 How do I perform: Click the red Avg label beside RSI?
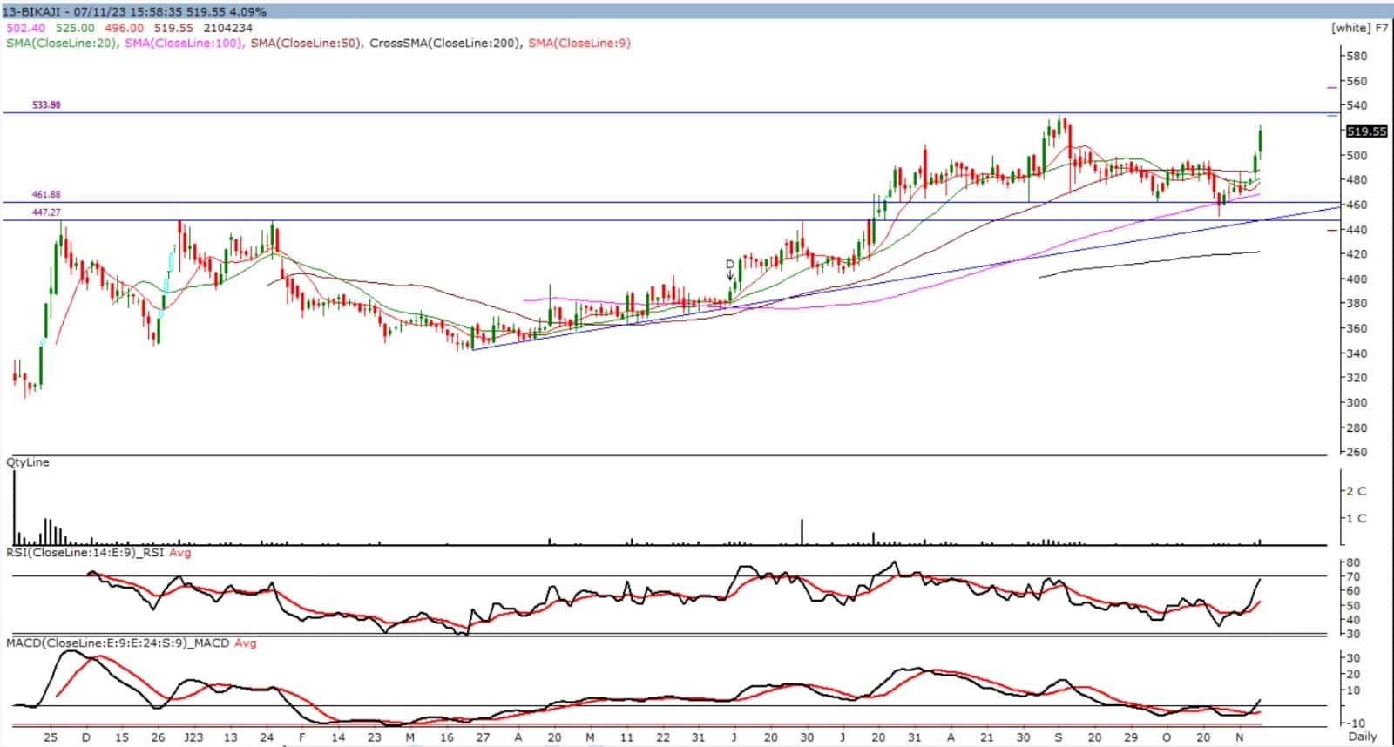tap(179, 553)
